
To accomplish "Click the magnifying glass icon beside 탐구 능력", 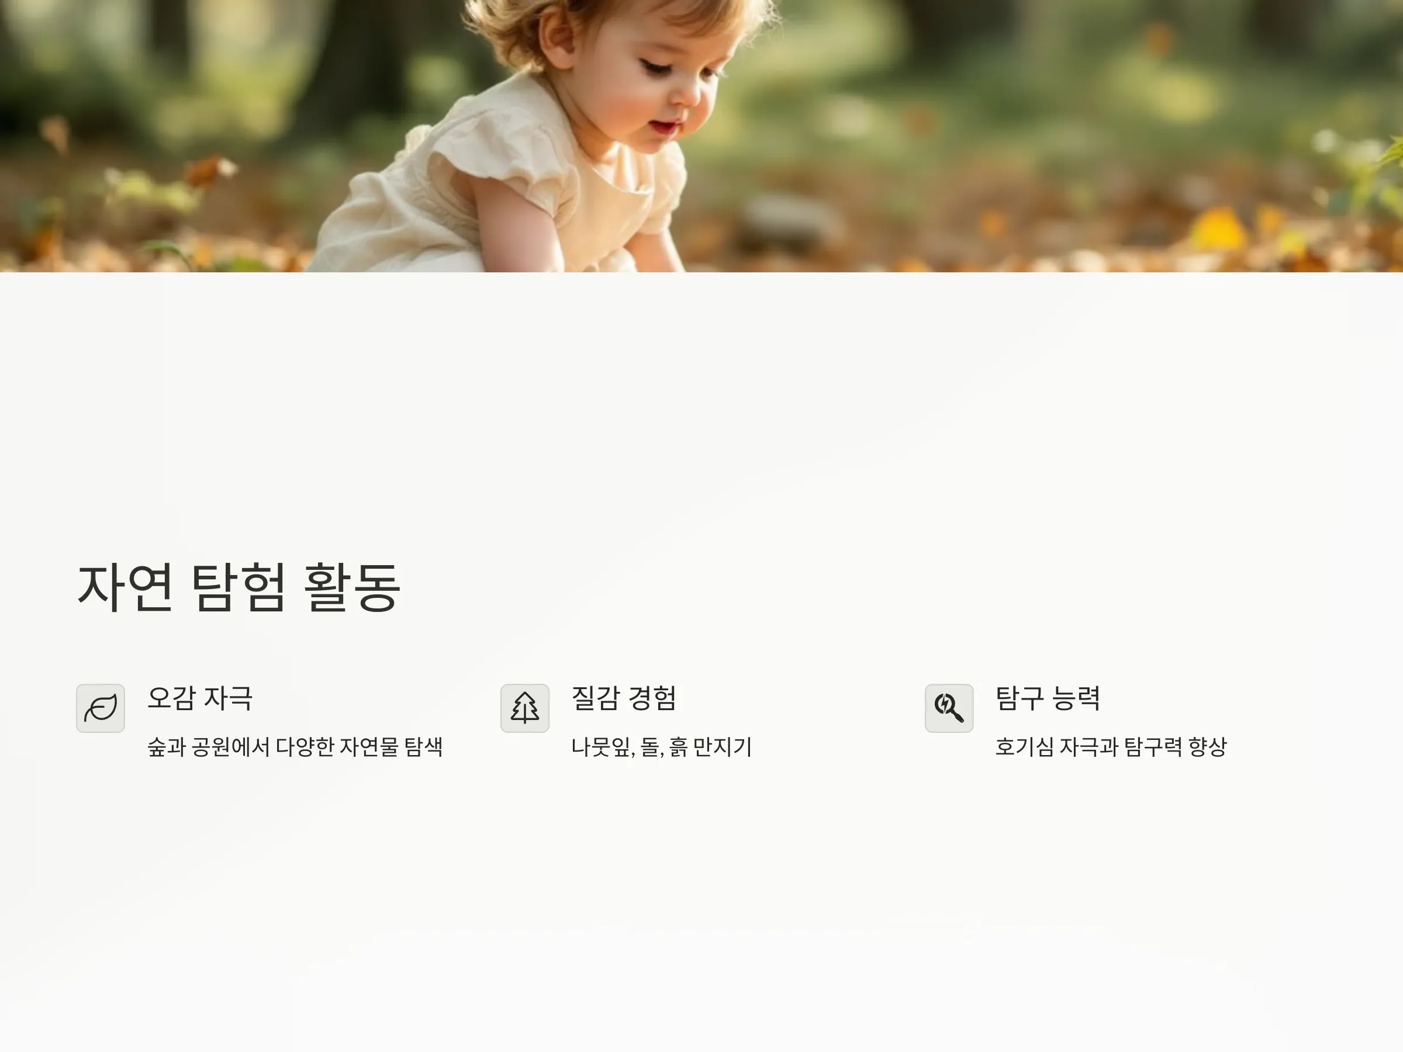I will [x=949, y=708].
